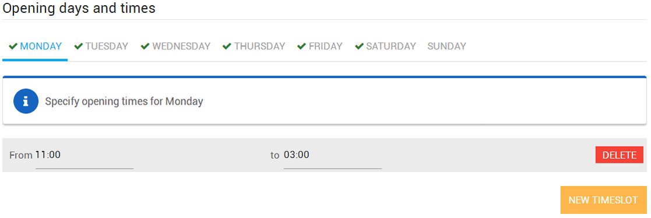Click the green checkmark beside Tuesday

[79, 46]
